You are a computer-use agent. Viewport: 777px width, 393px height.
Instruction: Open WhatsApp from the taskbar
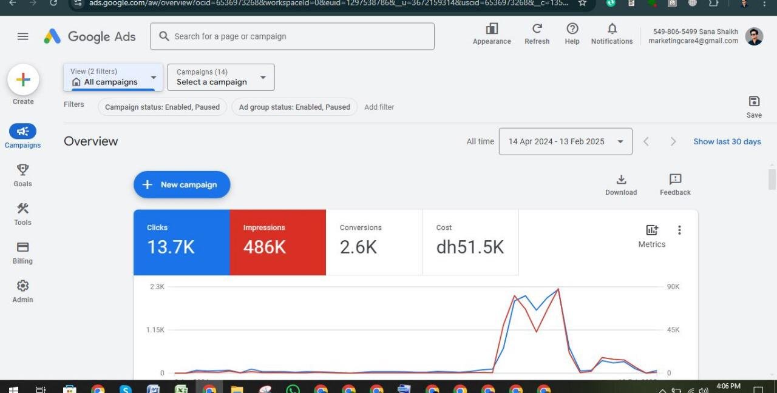(x=293, y=389)
